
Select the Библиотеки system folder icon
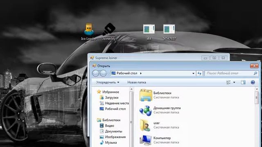146,95
